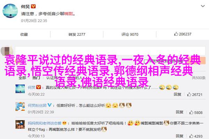
Task: Open the 评论 9070 comments tab
Action: [130, 34]
